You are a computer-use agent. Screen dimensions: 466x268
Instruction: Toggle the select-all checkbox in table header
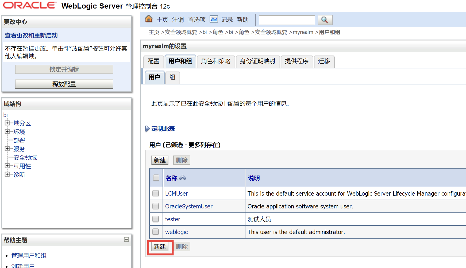(x=156, y=178)
